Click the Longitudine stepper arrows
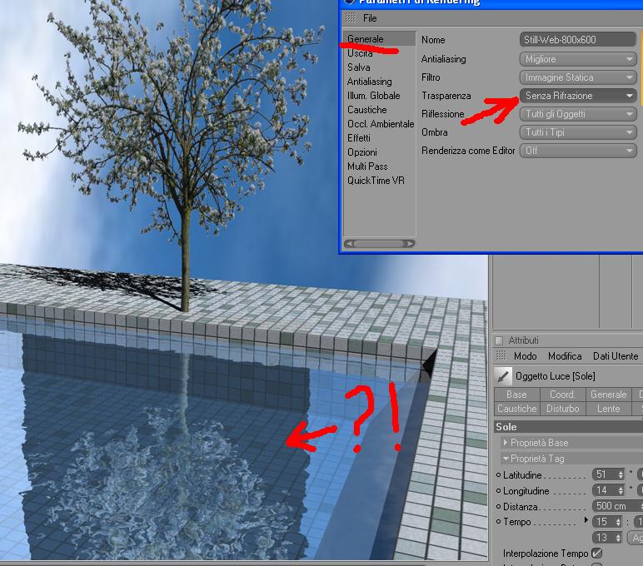Image resolution: width=643 pixels, height=566 pixels. coord(621,490)
